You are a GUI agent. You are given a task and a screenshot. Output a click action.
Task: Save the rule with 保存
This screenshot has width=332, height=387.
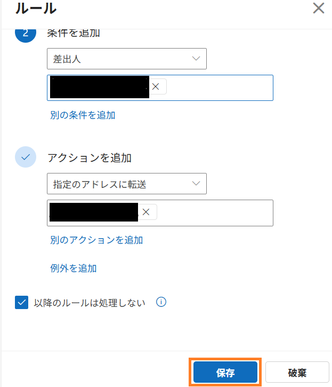click(225, 372)
